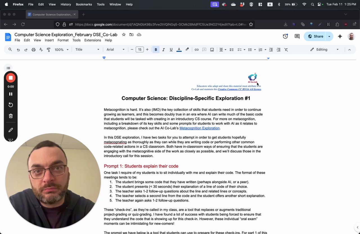Open the Docs File menu
This screenshot has width=360, height=234.
coord(17,40)
